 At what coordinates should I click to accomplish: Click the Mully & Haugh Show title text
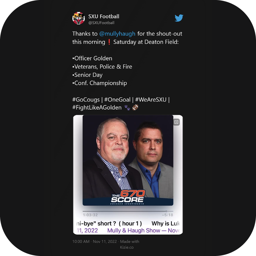pyautogui.click(x=133, y=230)
